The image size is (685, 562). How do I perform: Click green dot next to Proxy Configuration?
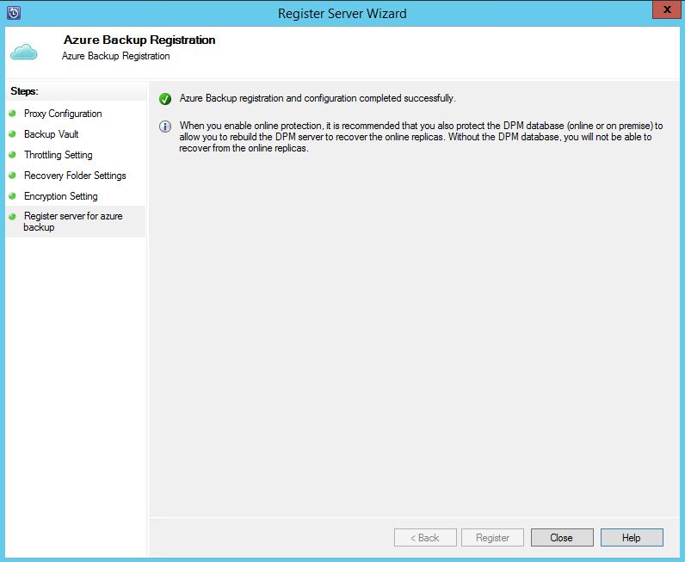pos(12,114)
